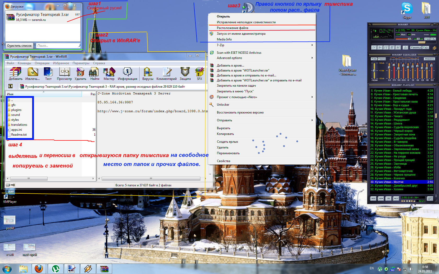Skip to next track in Winamp

pyautogui.click(x=398, y=47)
